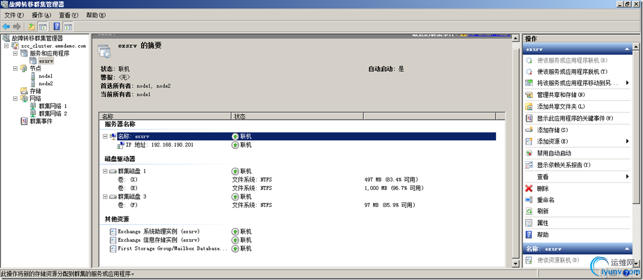
Task: Click 使该服务或应用程序联机 action
Action: pyautogui.click(x=572, y=60)
